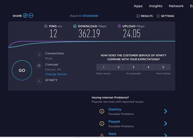The image size is (193, 138).
Task: Rate Xfinity customer service 2
Action: click(x=119, y=67)
